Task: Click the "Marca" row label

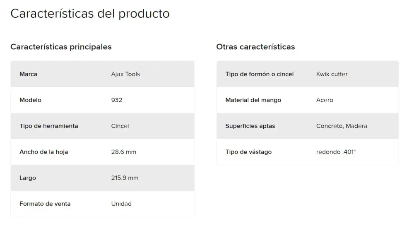Action: (28, 74)
